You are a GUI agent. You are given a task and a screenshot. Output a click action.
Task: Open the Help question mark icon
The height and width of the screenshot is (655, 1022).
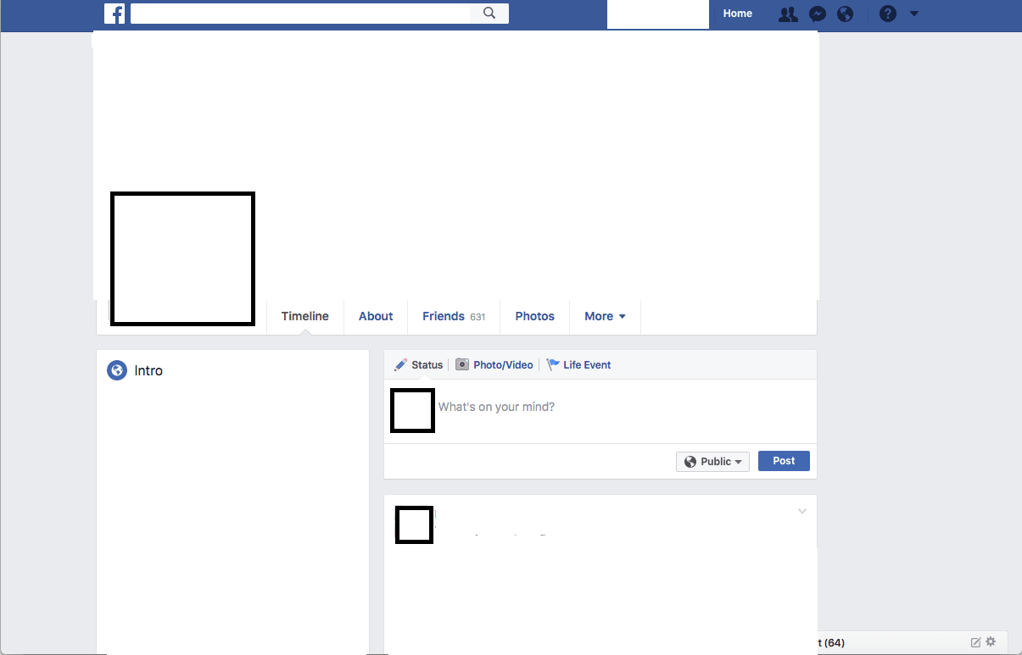point(887,14)
